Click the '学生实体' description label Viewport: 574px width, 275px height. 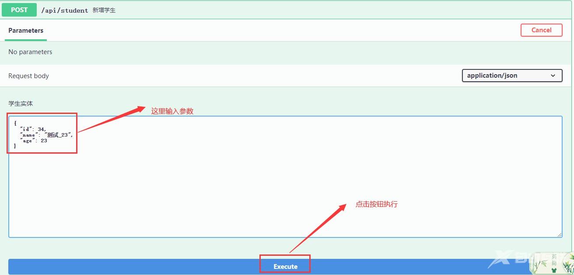click(x=21, y=103)
